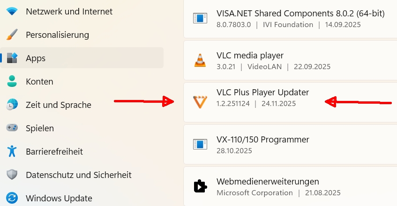This screenshot has height=206, width=397.
Task: Go to the Personalisierung label in sidebar
Action: coord(57,35)
